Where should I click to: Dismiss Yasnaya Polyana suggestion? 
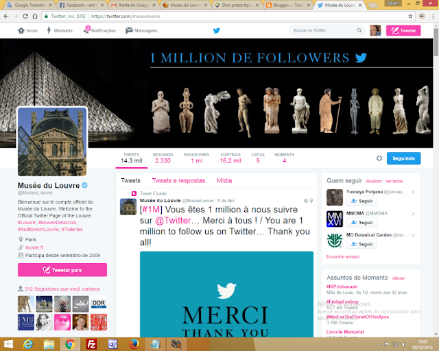click(x=413, y=192)
